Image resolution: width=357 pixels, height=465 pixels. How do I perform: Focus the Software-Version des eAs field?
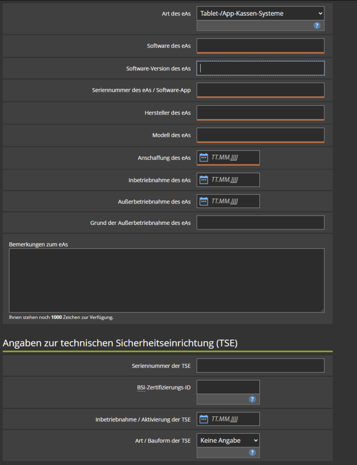point(260,68)
